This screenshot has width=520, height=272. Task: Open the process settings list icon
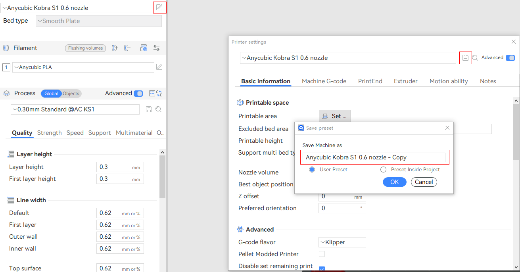tap(152, 94)
